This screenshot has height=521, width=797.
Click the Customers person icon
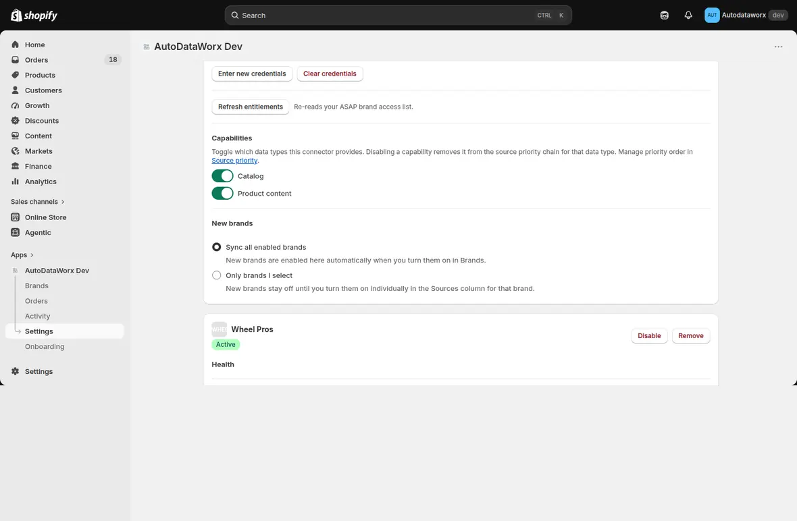pos(16,90)
